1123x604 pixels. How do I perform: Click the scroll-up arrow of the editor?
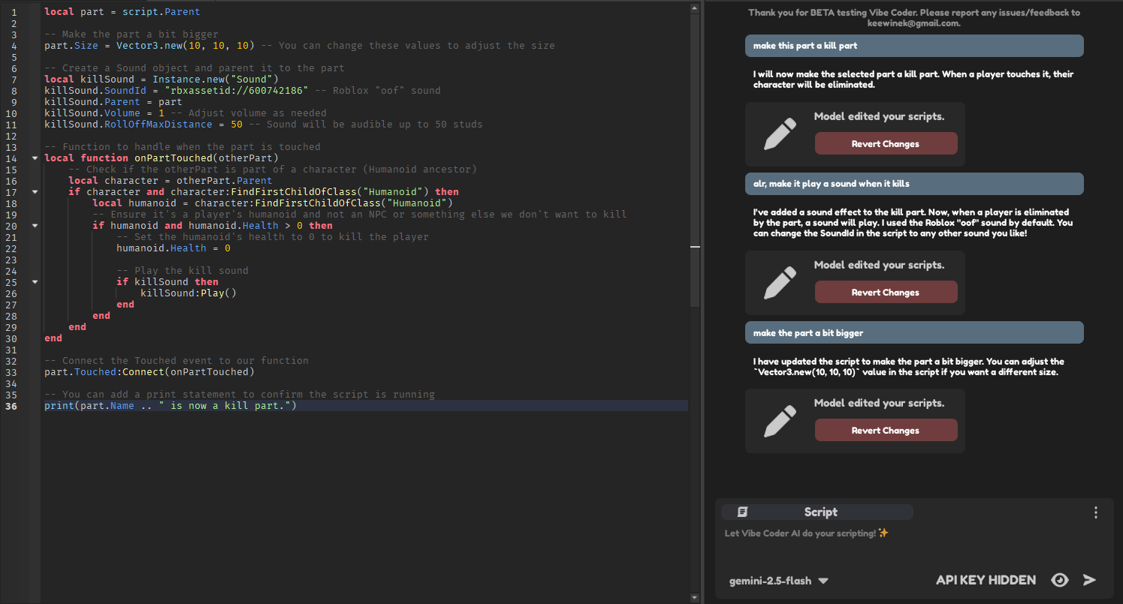coord(695,8)
